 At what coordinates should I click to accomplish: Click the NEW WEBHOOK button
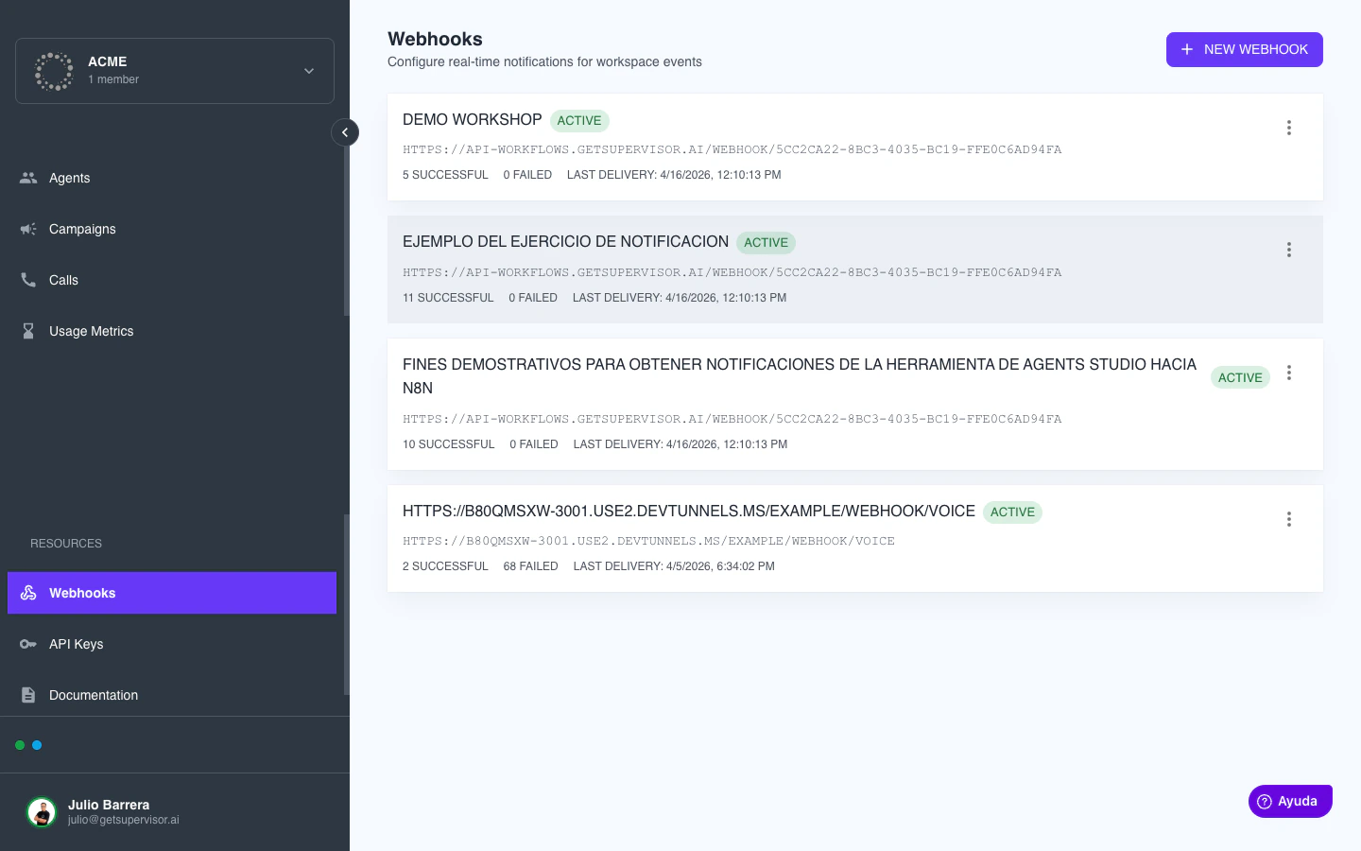point(1245,49)
